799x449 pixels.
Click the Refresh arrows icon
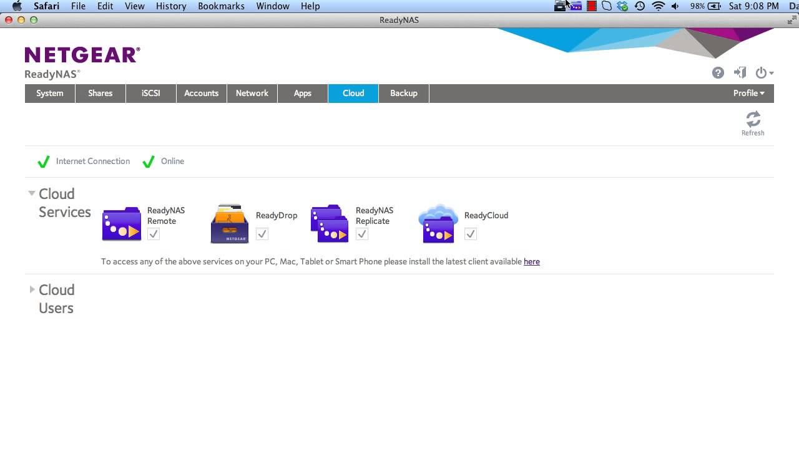click(753, 119)
